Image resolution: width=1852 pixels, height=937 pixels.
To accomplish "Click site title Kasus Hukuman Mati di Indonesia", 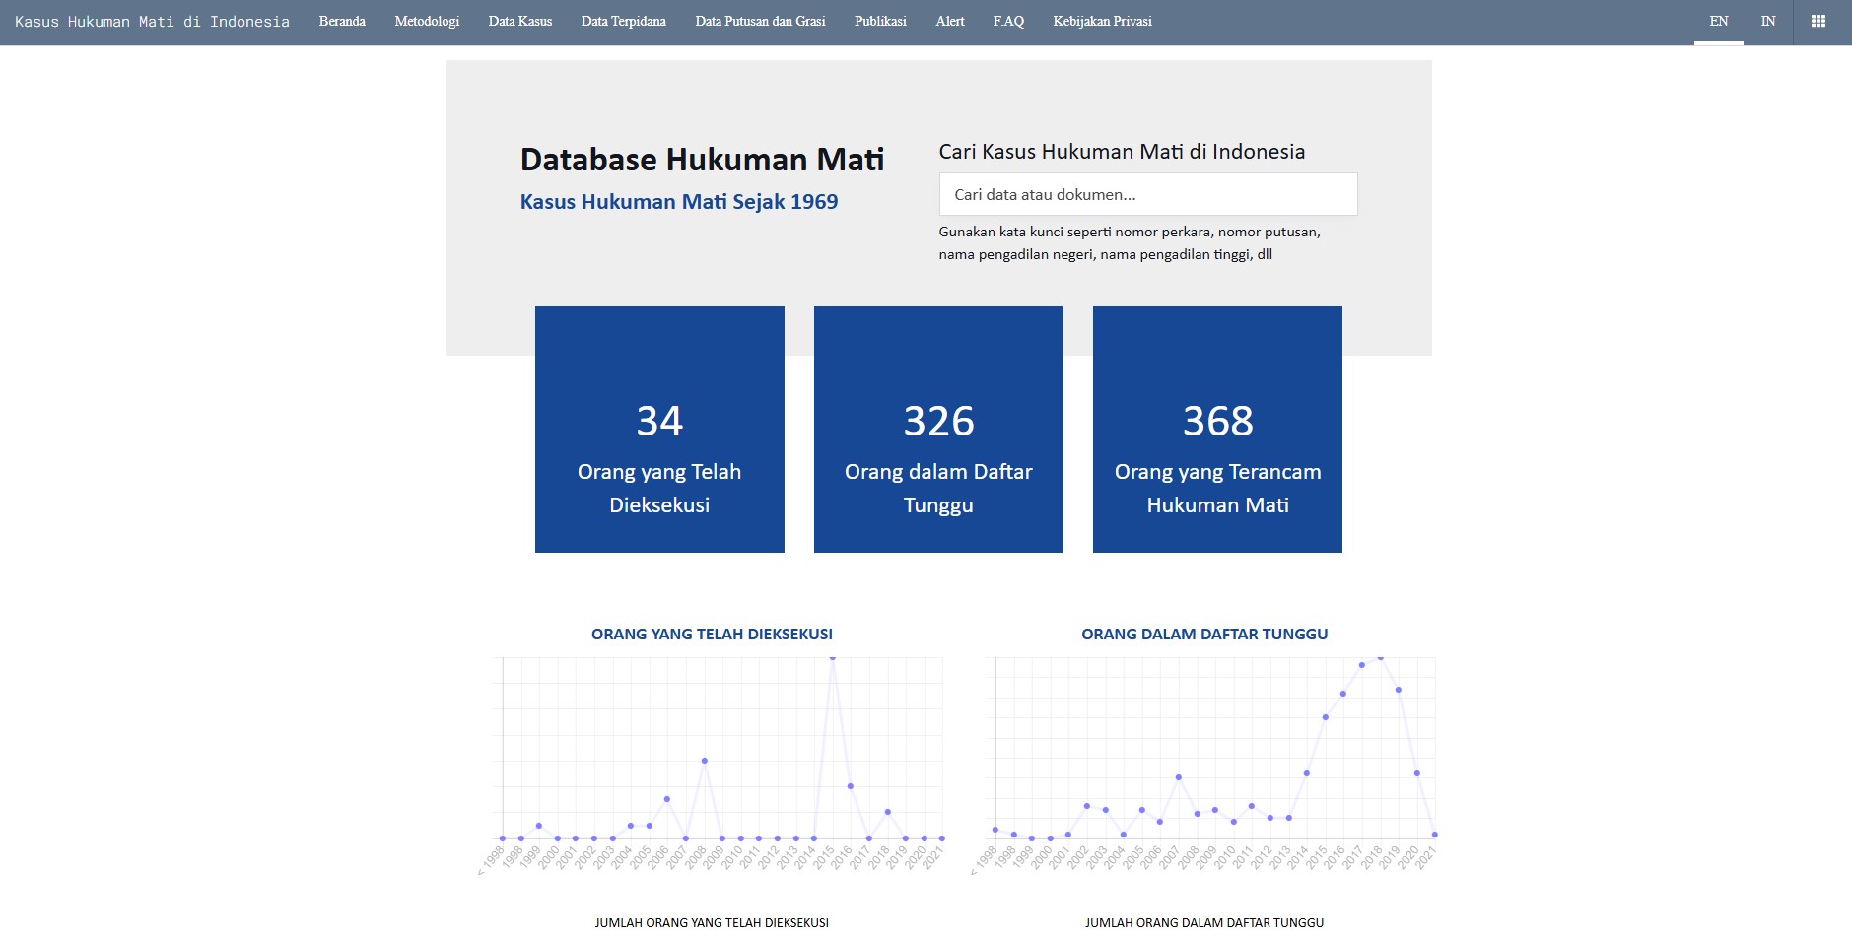I will (x=152, y=22).
